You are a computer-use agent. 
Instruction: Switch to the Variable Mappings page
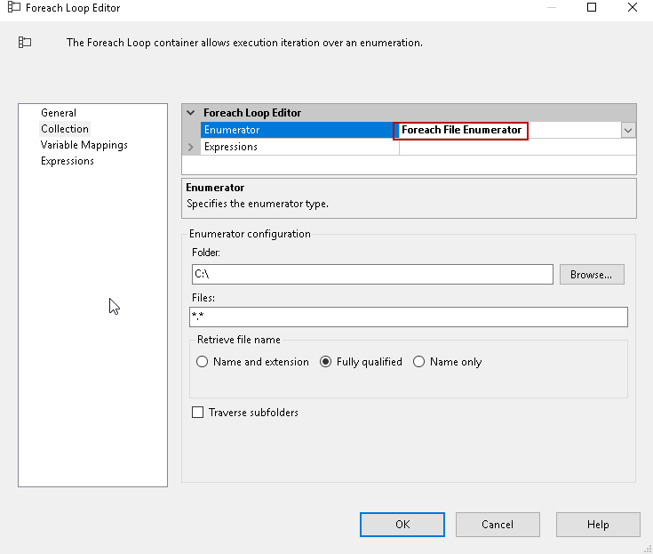click(x=84, y=145)
